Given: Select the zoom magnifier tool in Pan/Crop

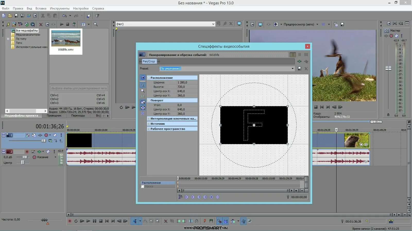Looking at the screenshot, I should pyautogui.click(x=143, y=91).
